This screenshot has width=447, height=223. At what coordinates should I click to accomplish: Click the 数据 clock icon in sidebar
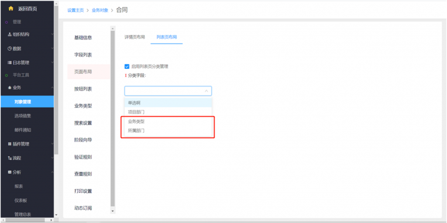[x=10, y=48]
